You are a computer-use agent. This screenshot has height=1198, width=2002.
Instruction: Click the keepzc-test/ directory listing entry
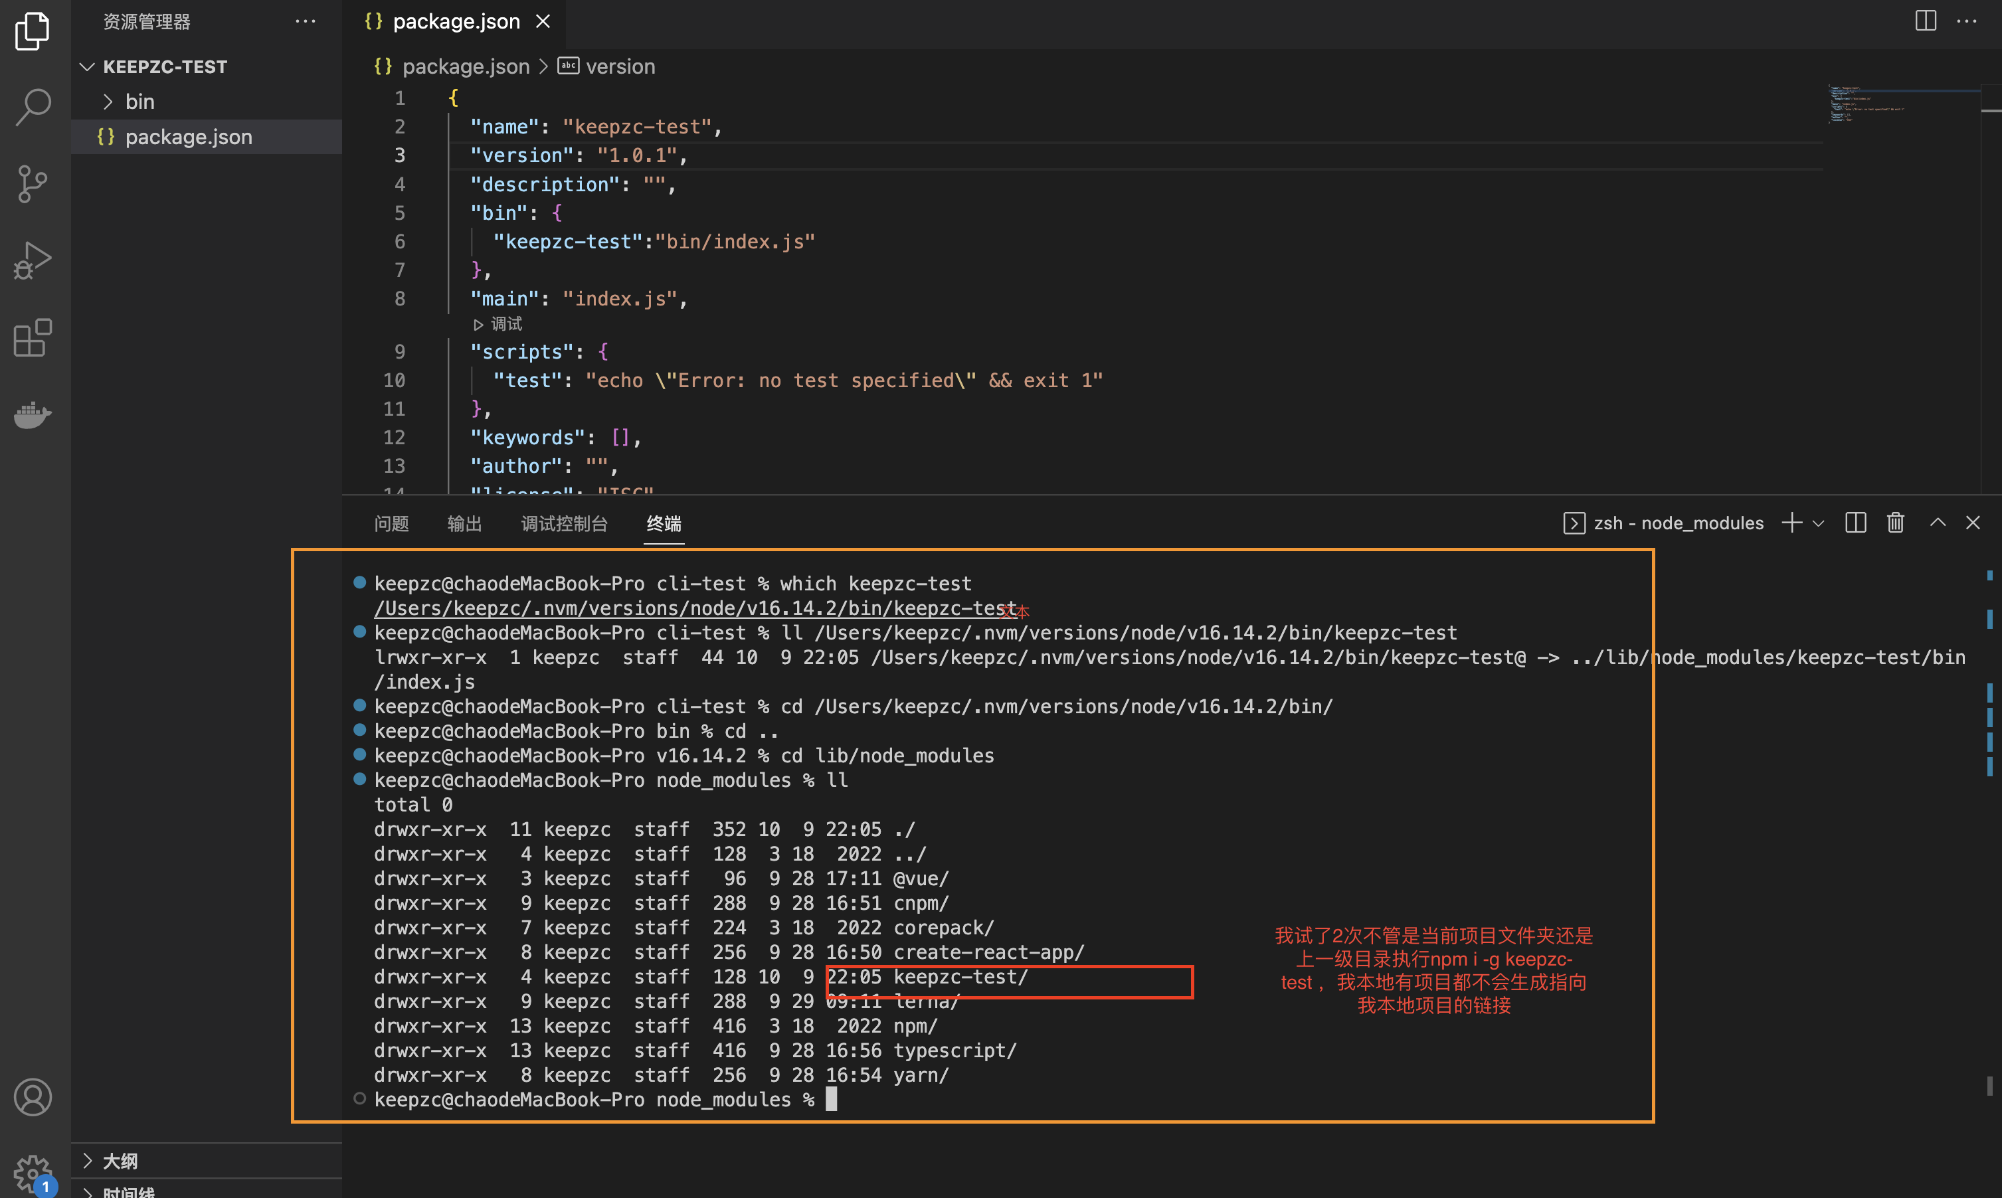pos(960,977)
